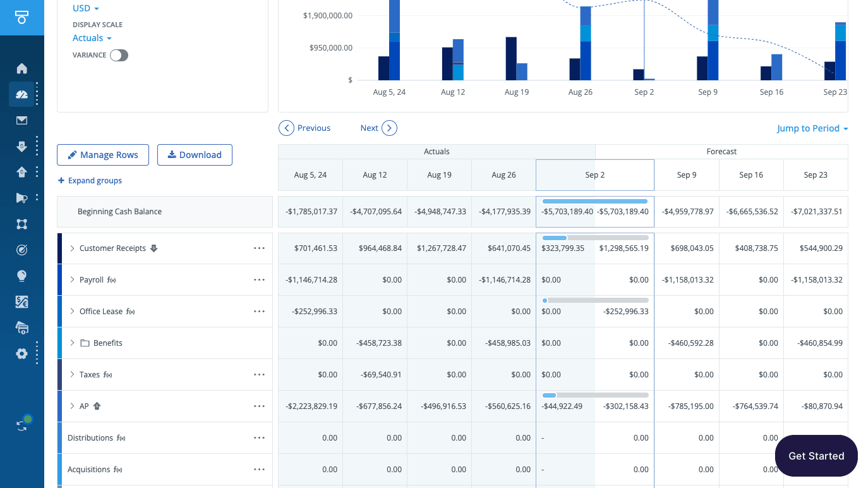Open the settings gear icon

22,353
